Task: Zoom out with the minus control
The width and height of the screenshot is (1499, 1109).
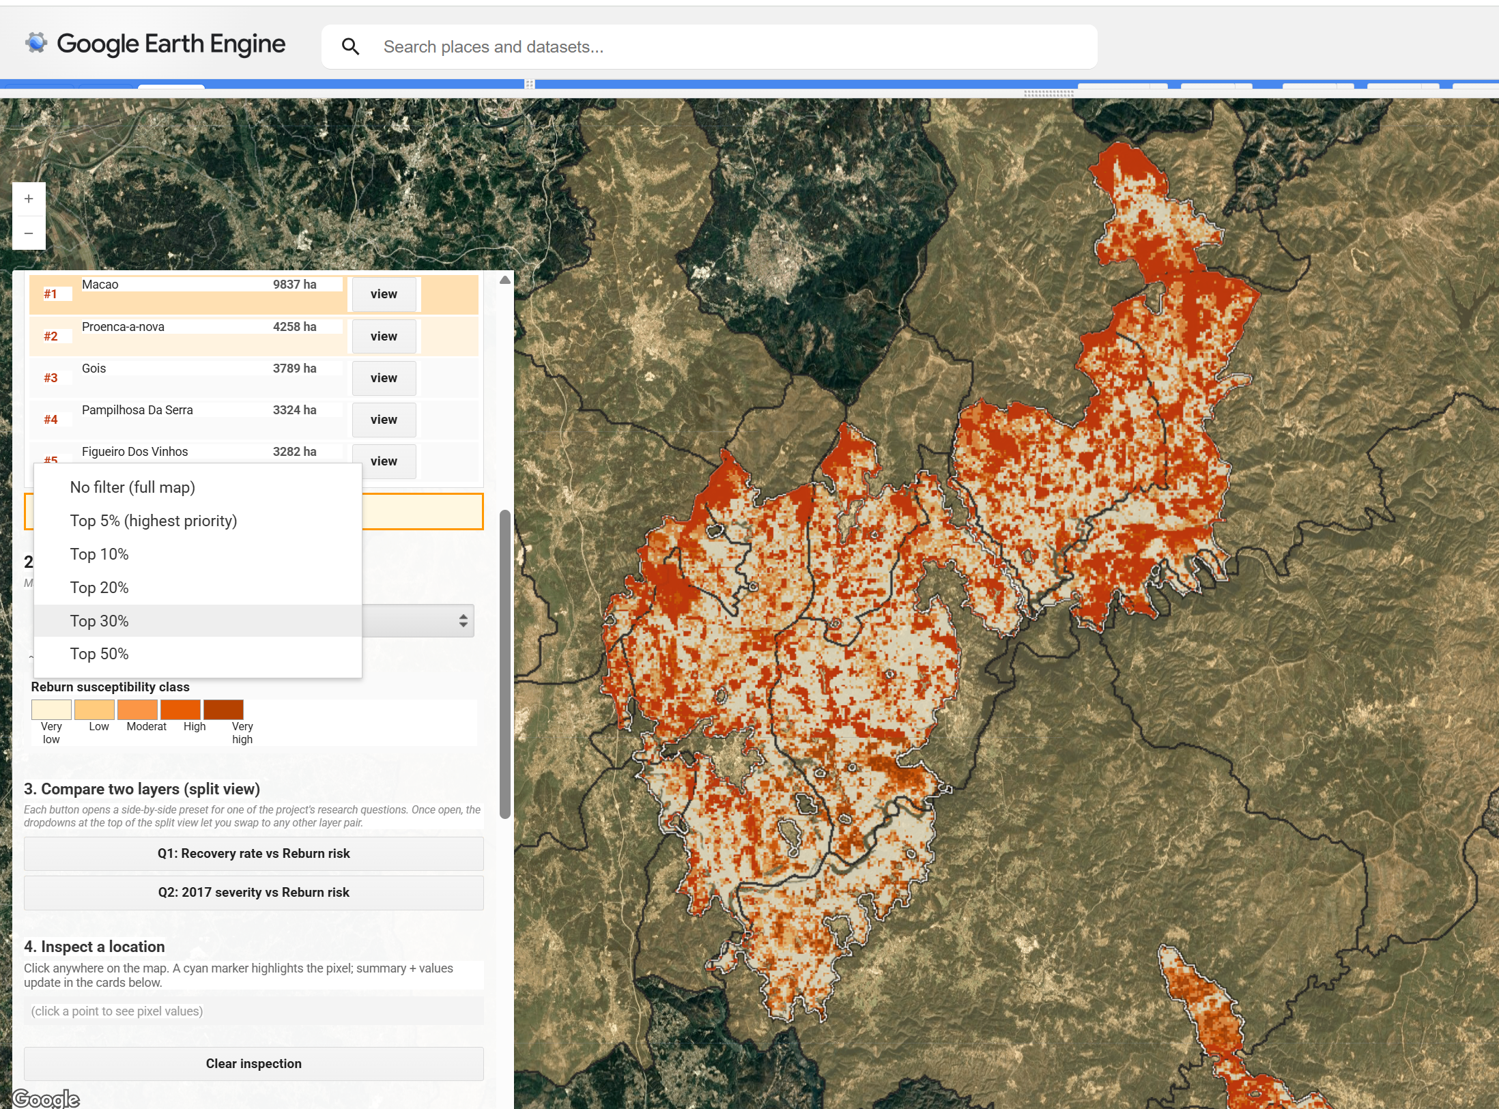Action: (x=28, y=233)
